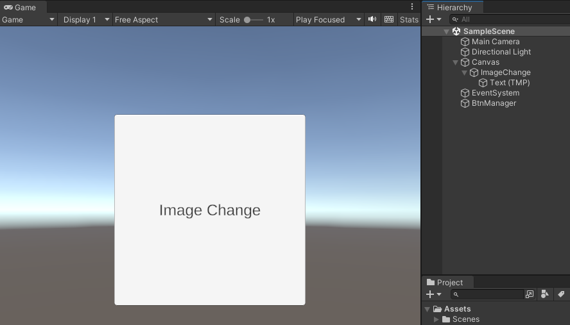Click the cube icon beside EventSystem

(465, 93)
